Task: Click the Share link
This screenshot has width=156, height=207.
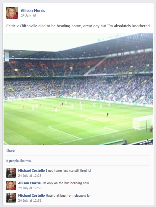Action: click(10, 151)
